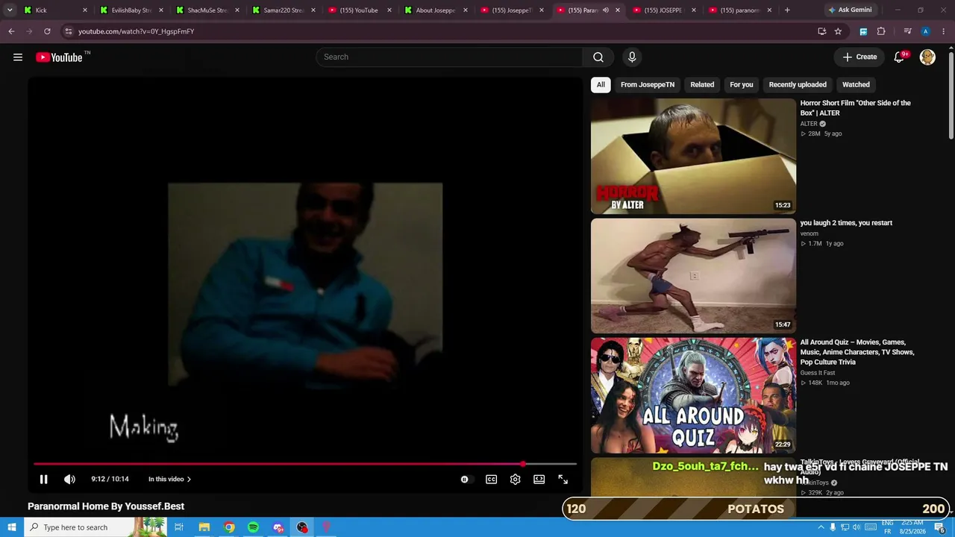Toggle the autoplay switch in player

click(x=466, y=480)
